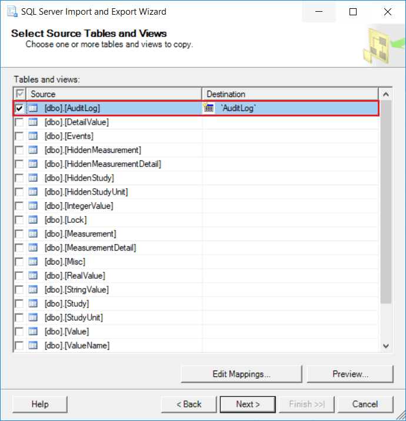Tick the [dbo].[Study] checkbox
The height and width of the screenshot is (421, 406).
(19, 303)
